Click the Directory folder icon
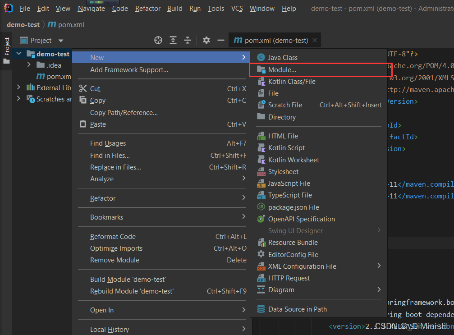 tap(261, 117)
